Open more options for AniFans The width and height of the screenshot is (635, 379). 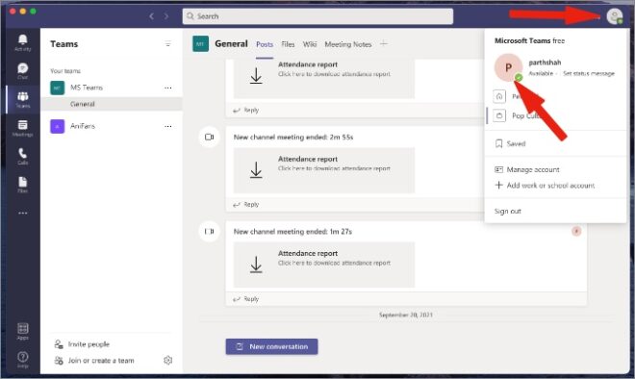168,126
